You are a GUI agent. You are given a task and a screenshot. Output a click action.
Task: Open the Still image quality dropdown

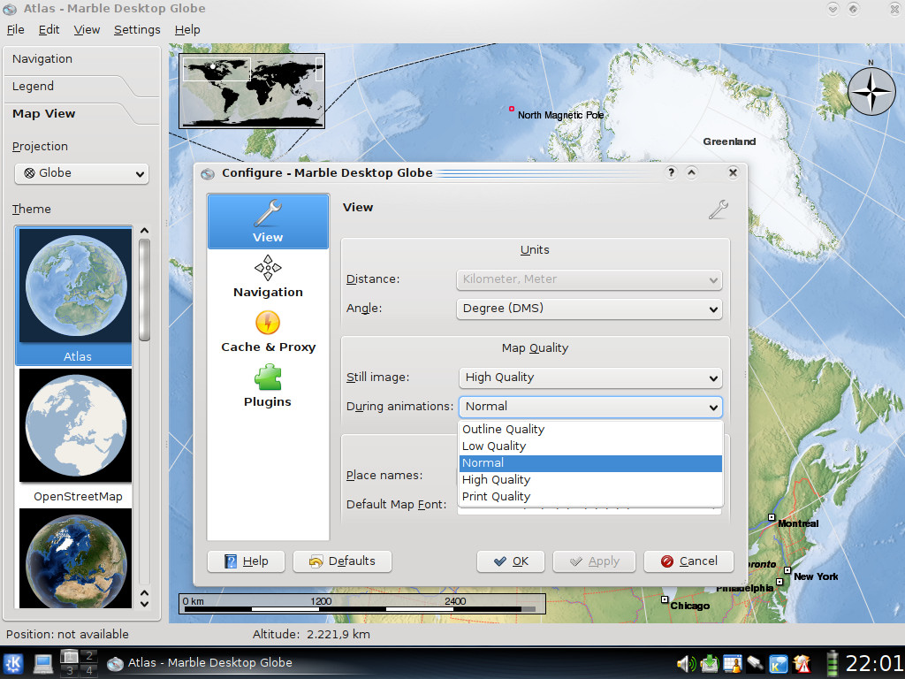click(590, 378)
